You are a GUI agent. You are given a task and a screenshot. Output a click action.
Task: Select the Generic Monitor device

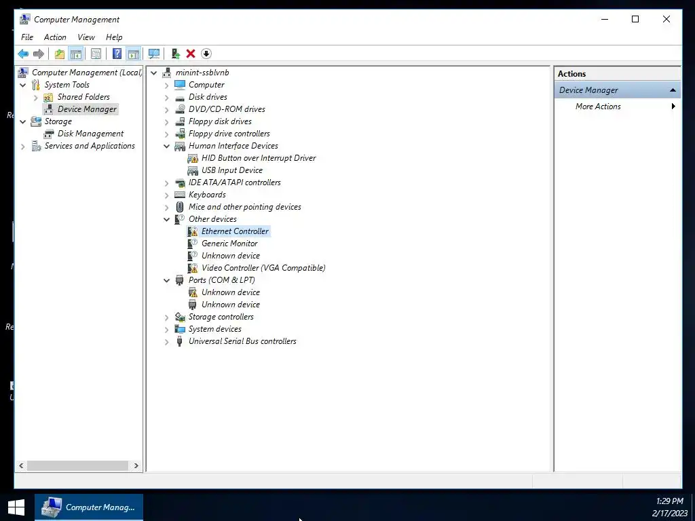(229, 244)
